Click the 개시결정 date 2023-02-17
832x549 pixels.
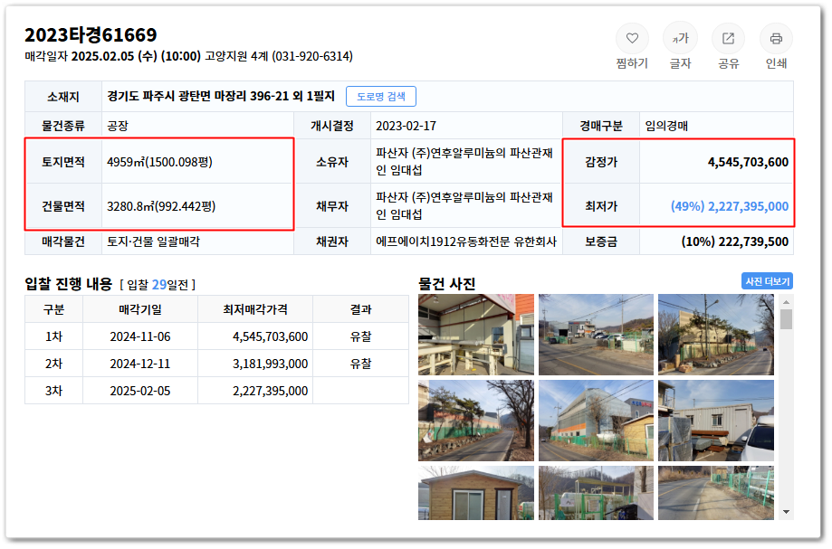point(406,126)
